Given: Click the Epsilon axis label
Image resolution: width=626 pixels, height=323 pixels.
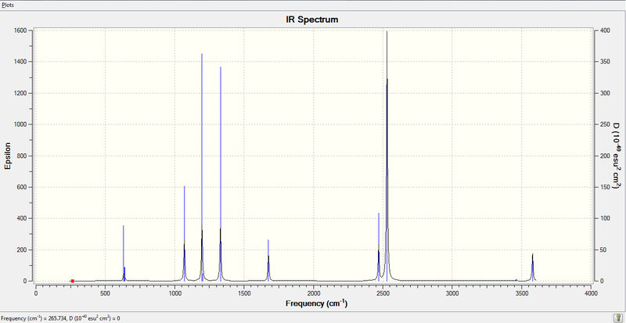Looking at the screenshot, I should (7, 156).
